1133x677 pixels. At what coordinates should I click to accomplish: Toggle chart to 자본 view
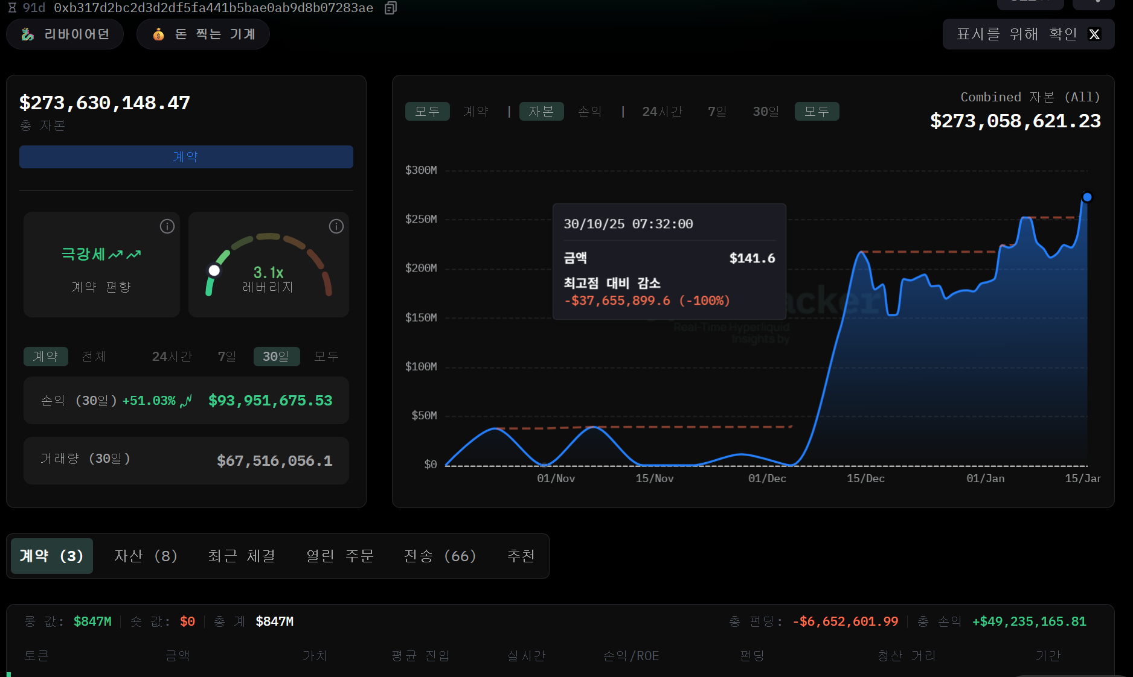tap(541, 112)
